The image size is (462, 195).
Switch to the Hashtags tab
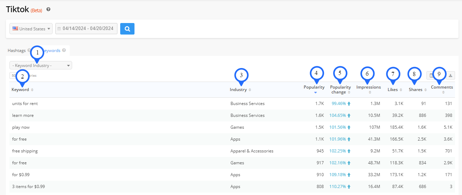point(17,51)
